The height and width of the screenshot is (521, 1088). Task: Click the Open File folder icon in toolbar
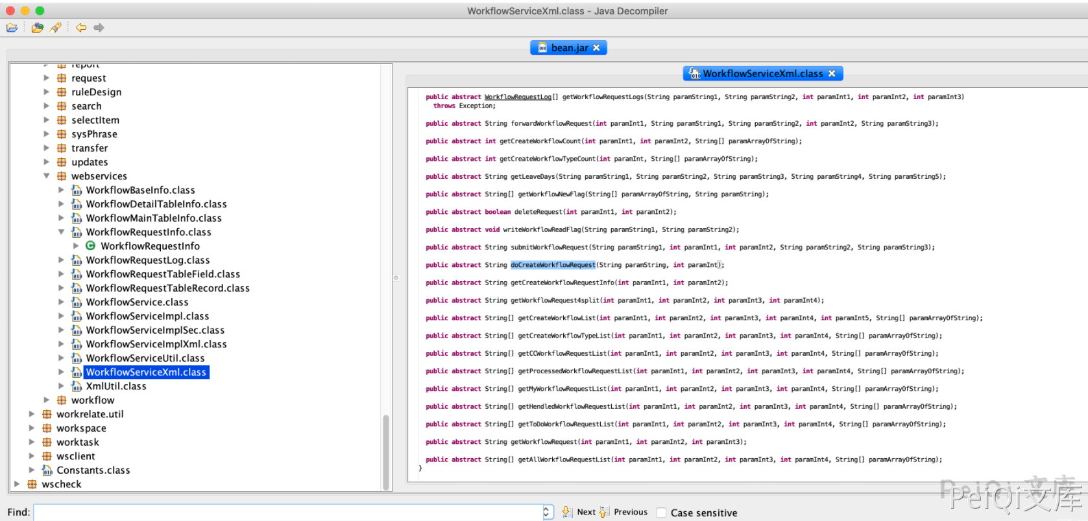pyautogui.click(x=12, y=28)
